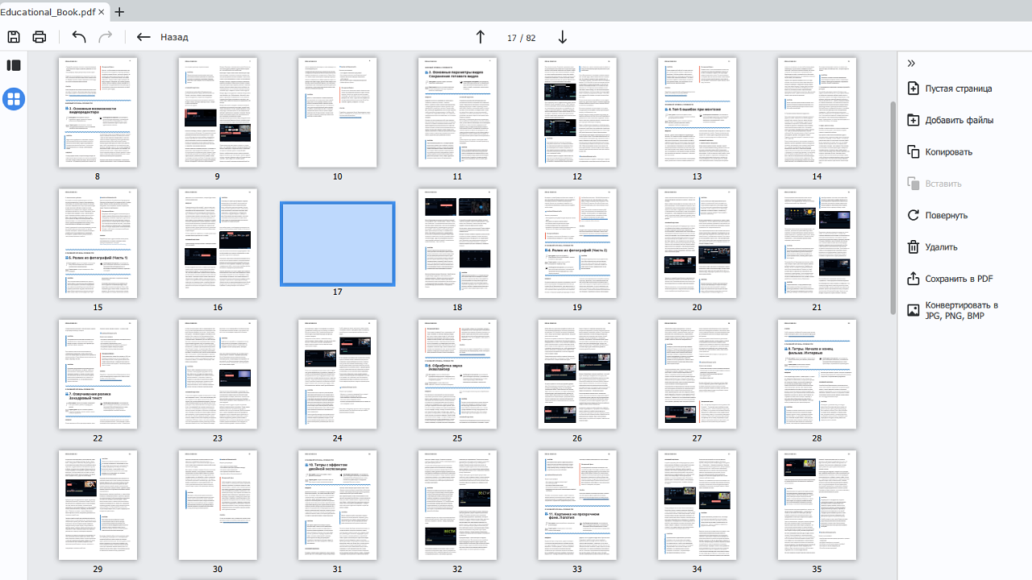Click the Пустая страница label
The width and height of the screenshot is (1032, 580).
pos(959,89)
